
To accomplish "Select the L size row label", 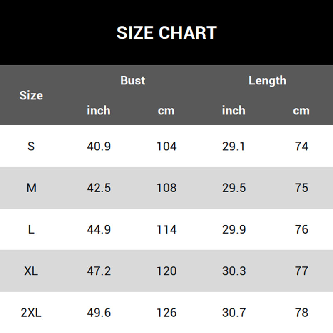I will (x=31, y=229).
